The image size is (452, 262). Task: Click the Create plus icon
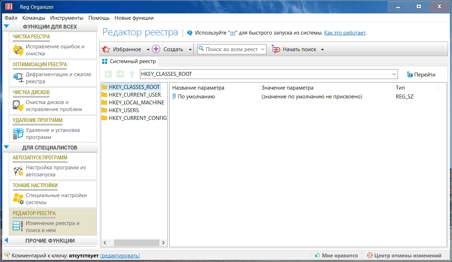[x=156, y=49]
